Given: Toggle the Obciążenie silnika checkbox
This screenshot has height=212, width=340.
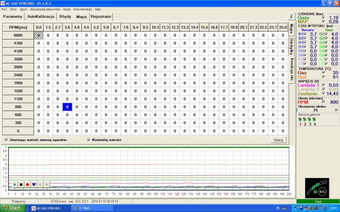Looking at the screenshot, I should [336, 110].
